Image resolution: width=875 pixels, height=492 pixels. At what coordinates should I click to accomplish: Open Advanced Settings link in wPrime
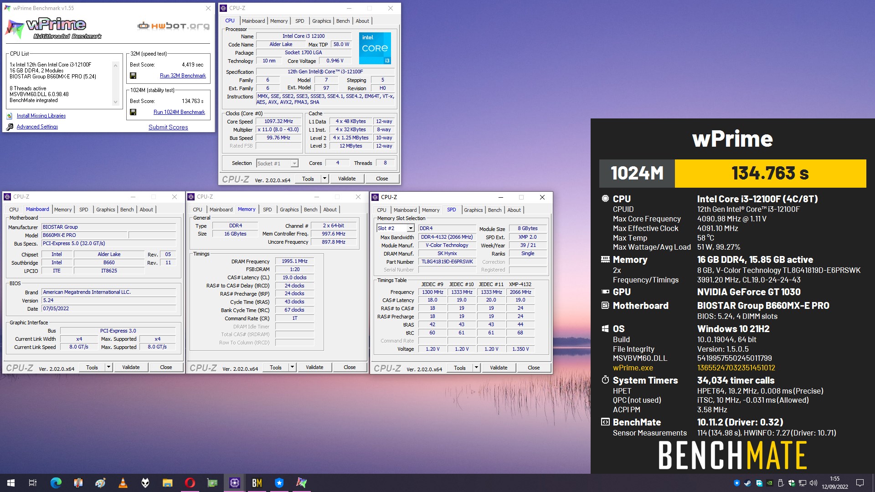pos(37,127)
